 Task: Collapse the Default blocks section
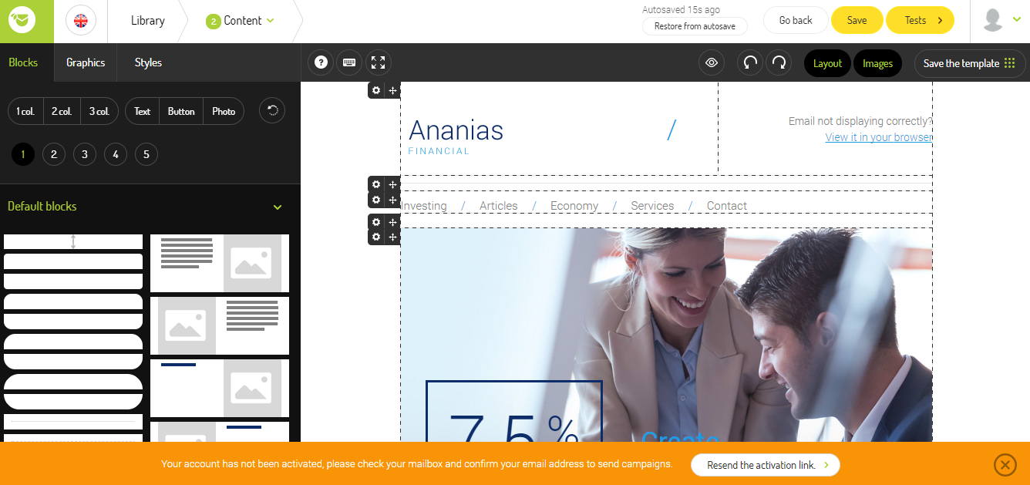[x=278, y=207]
